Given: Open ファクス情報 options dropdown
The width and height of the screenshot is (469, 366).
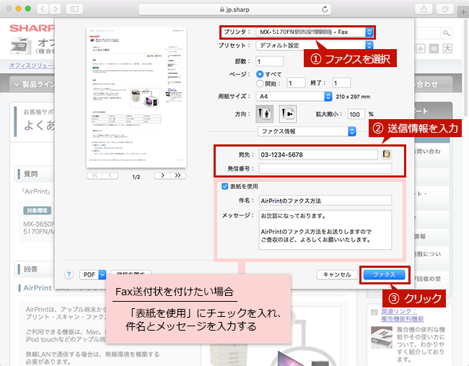Looking at the screenshot, I should point(307,131).
